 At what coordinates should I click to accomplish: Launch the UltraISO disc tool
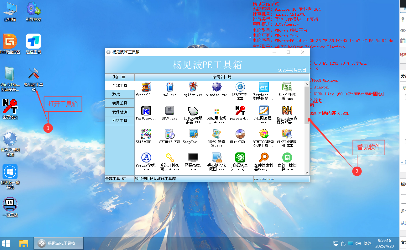click(x=240, y=134)
